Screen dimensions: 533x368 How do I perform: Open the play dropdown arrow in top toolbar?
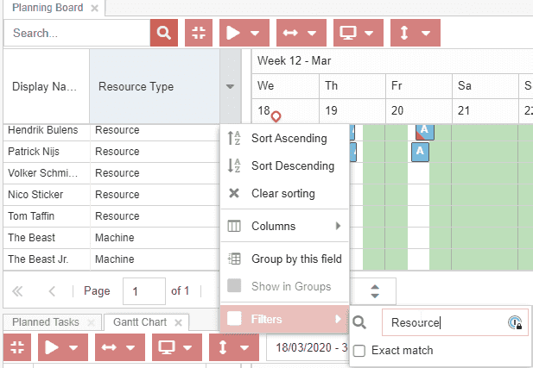tap(255, 34)
